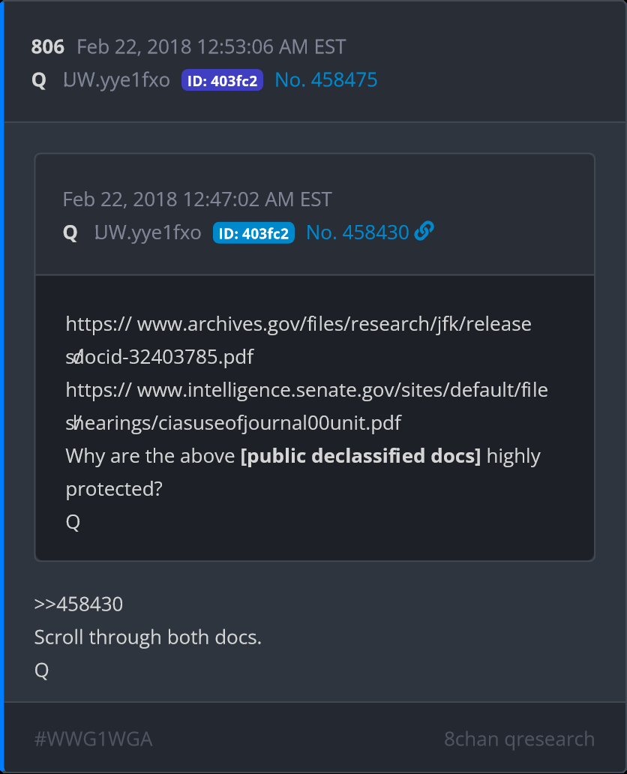This screenshot has width=627, height=774.
Task: Click the 8chan qresearch board label
Action: tap(519, 739)
